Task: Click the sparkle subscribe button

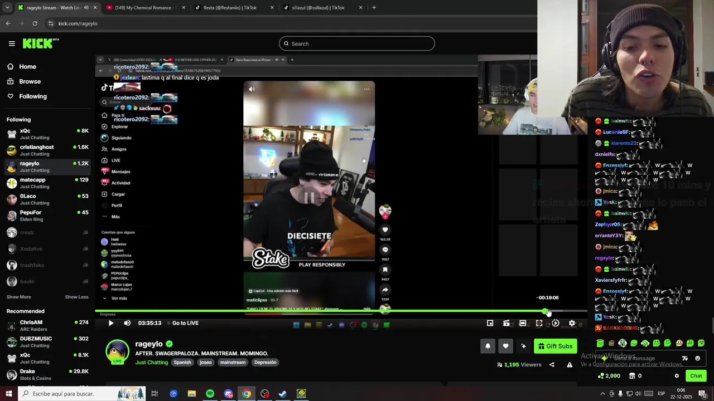Action: [x=523, y=346]
